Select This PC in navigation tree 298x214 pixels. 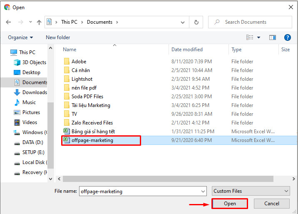pyautogui.click(x=23, y=52)
